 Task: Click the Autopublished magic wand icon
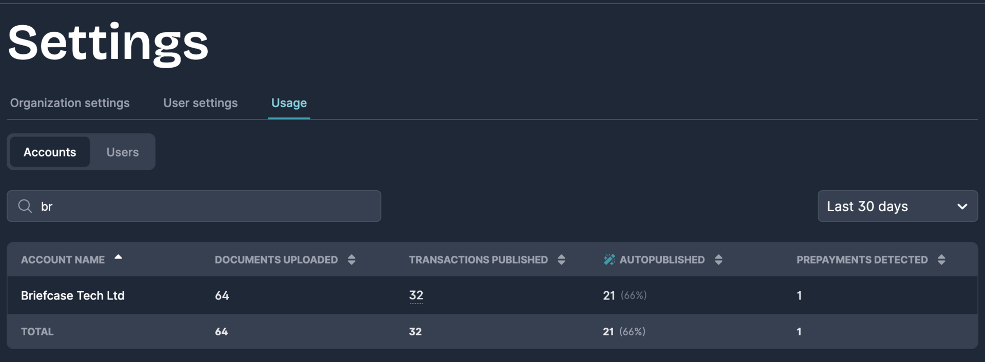(609, 259)
